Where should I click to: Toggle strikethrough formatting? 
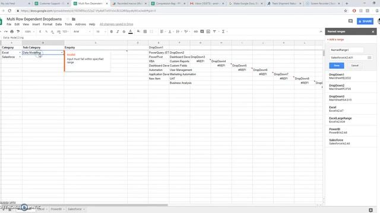coord(124,31)
